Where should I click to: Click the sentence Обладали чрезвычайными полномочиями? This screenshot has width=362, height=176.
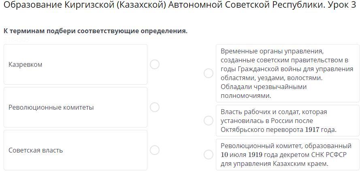(264, 91)
